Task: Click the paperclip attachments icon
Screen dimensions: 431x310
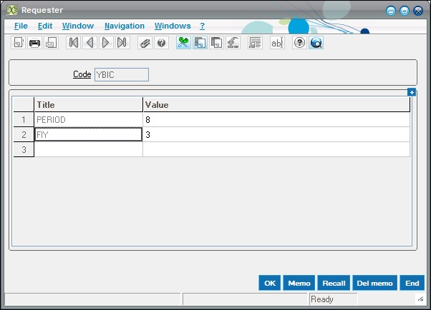Action: coord(145,43)
